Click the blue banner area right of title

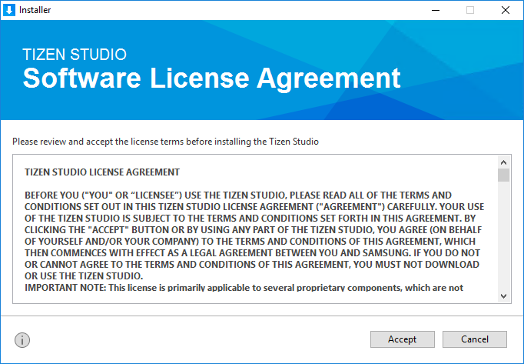(461, 77)
